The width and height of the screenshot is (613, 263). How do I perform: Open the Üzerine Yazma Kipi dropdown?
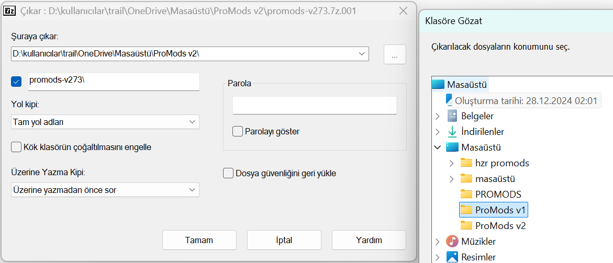coord(105,190)
